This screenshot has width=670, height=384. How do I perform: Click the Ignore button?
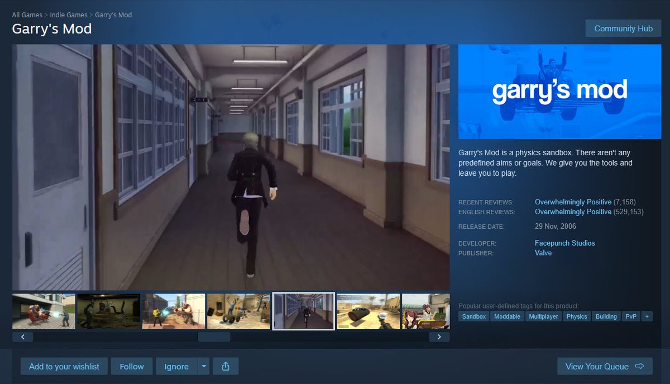click(x=176, y=366)
